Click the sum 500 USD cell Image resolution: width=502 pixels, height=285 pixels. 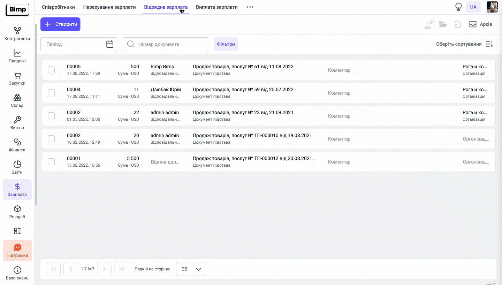pyautogui.click(x=125, y=70)
